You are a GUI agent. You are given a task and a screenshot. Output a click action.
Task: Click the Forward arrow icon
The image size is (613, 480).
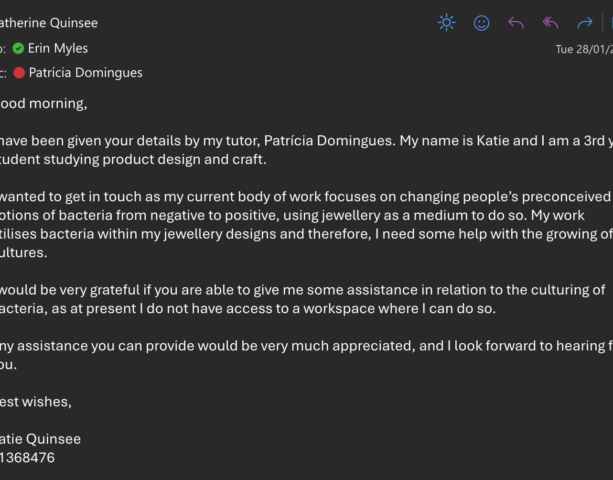pos(585,23)
